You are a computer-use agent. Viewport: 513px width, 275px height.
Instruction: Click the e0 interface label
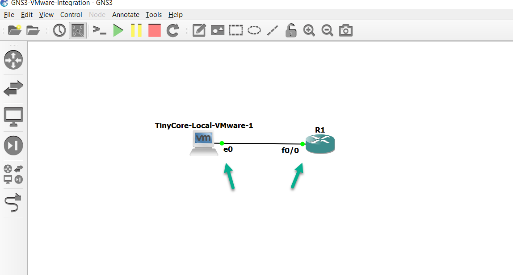(x=228, y=150)
